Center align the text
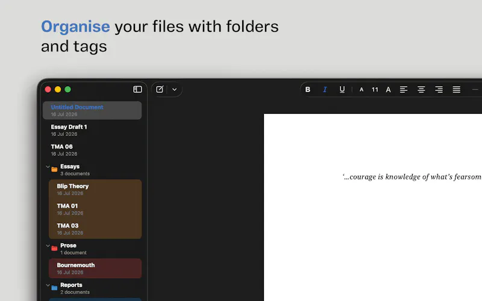 click(421, 89)
